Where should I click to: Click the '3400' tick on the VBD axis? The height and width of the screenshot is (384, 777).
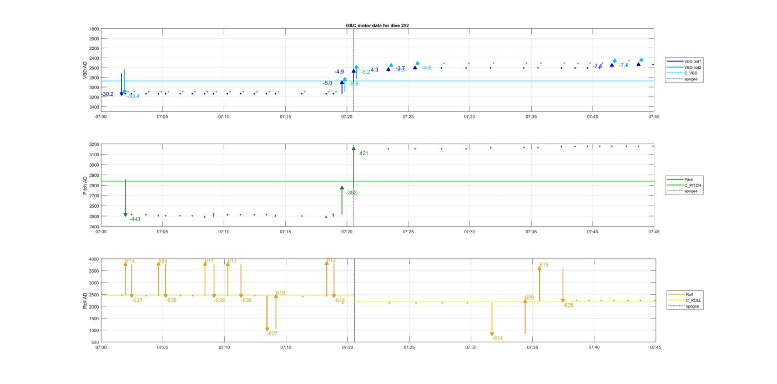94,107
